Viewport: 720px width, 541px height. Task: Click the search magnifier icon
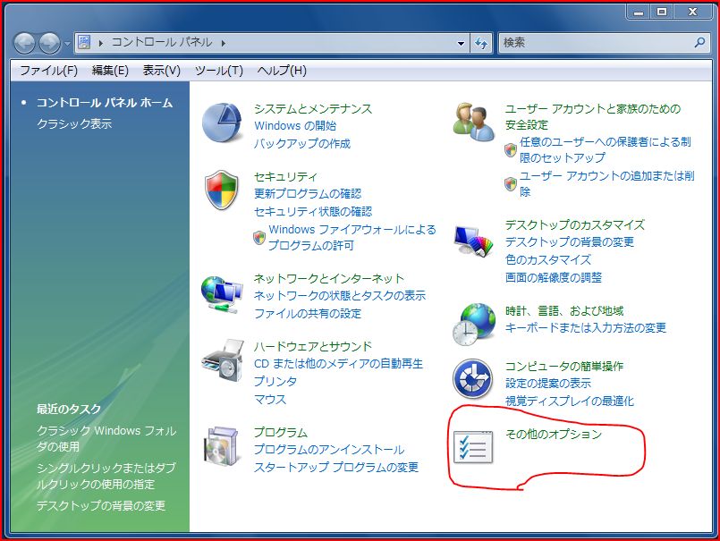click(699, 43)
